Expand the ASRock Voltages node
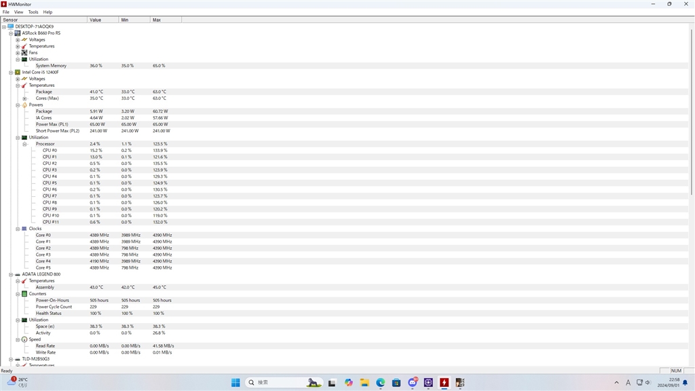The height and width of the screenshot is (391, 695). (x=18, y=40)
